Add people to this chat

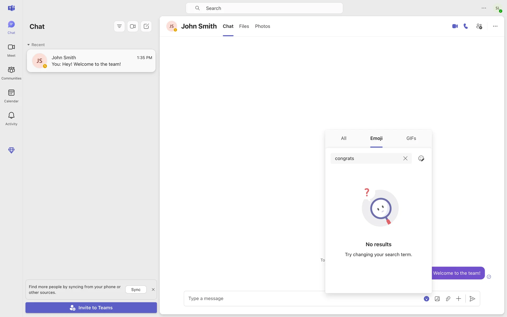479,26
